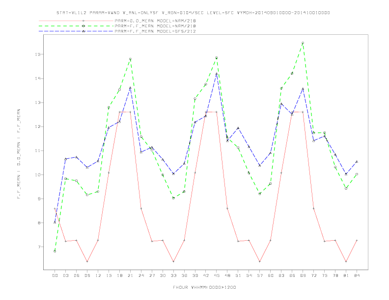
Task: Click the chart title starting with STAT=VL1L2
Action: (x=193, y=13)
